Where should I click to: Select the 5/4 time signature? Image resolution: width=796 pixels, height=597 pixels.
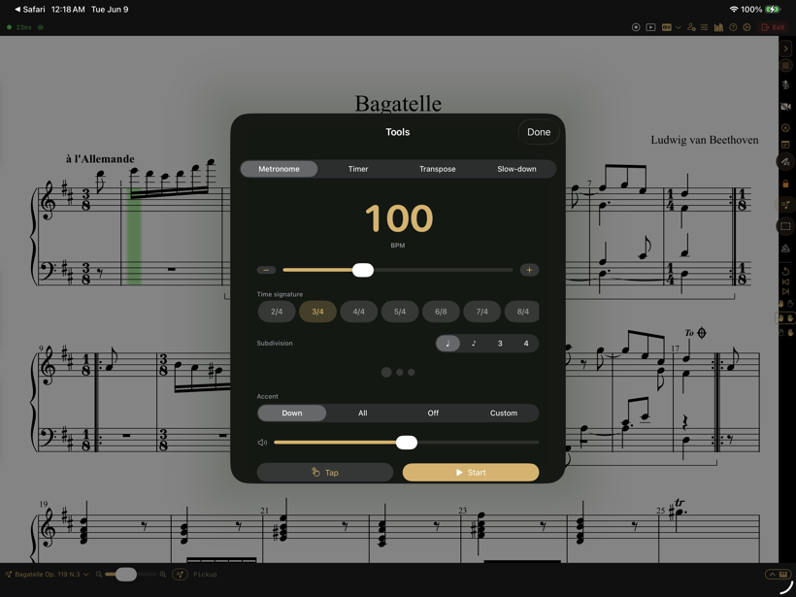pos(400,312)
